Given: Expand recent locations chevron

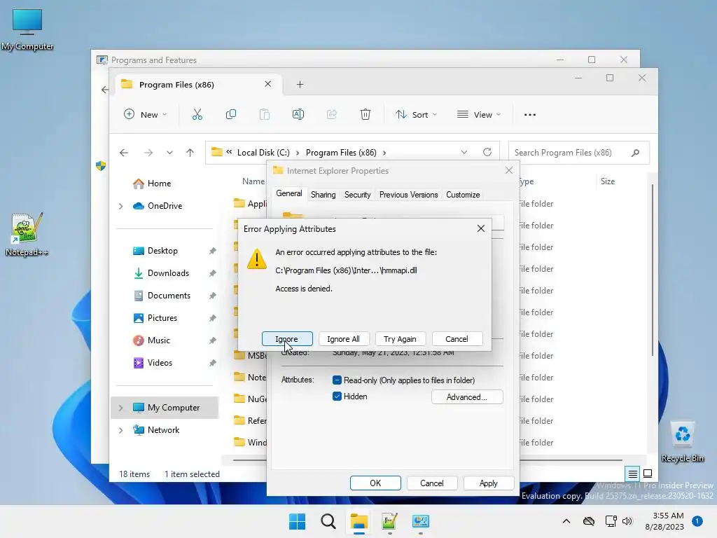Looking at the screenshot, I should (169, 153).
